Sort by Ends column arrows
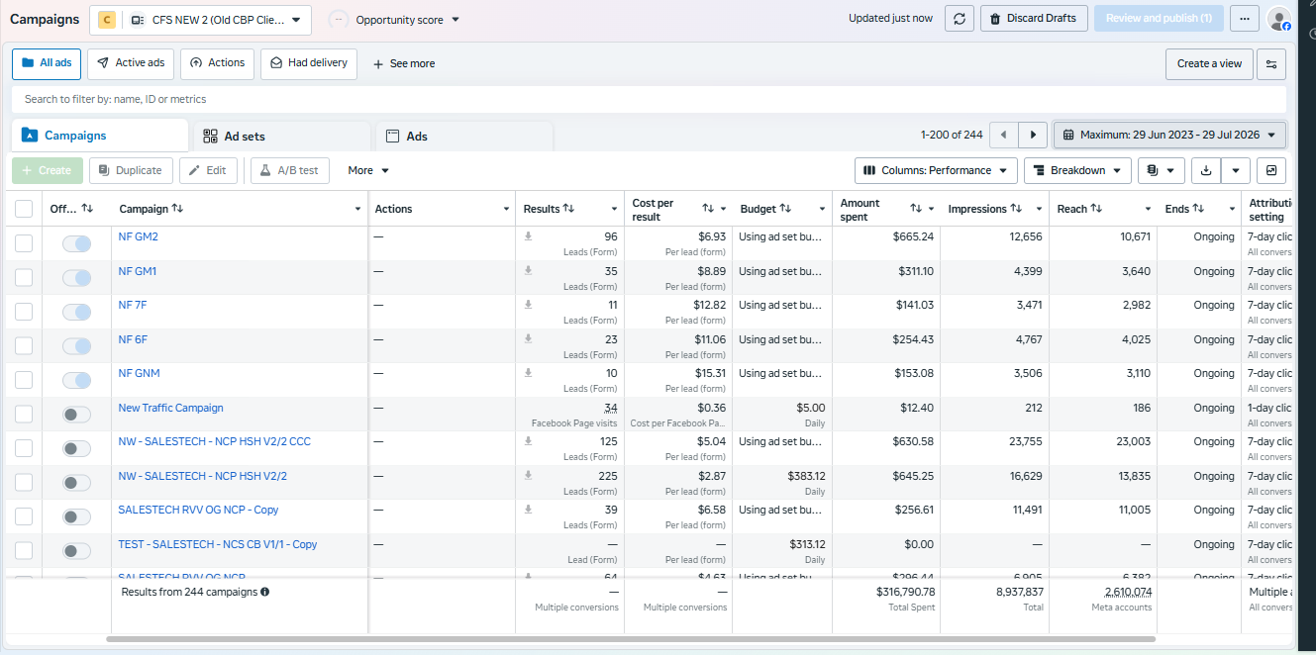Screen dimensions: 1316x655 (x=1198, y=209)
